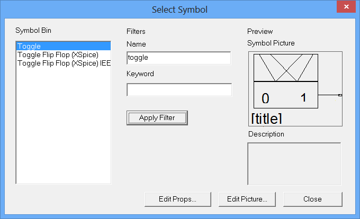Viewport: 360px width, 219px height.
Task: Choose the Toggle Flip Flop (XSpice) IEEE item
Action: [64, 63]
